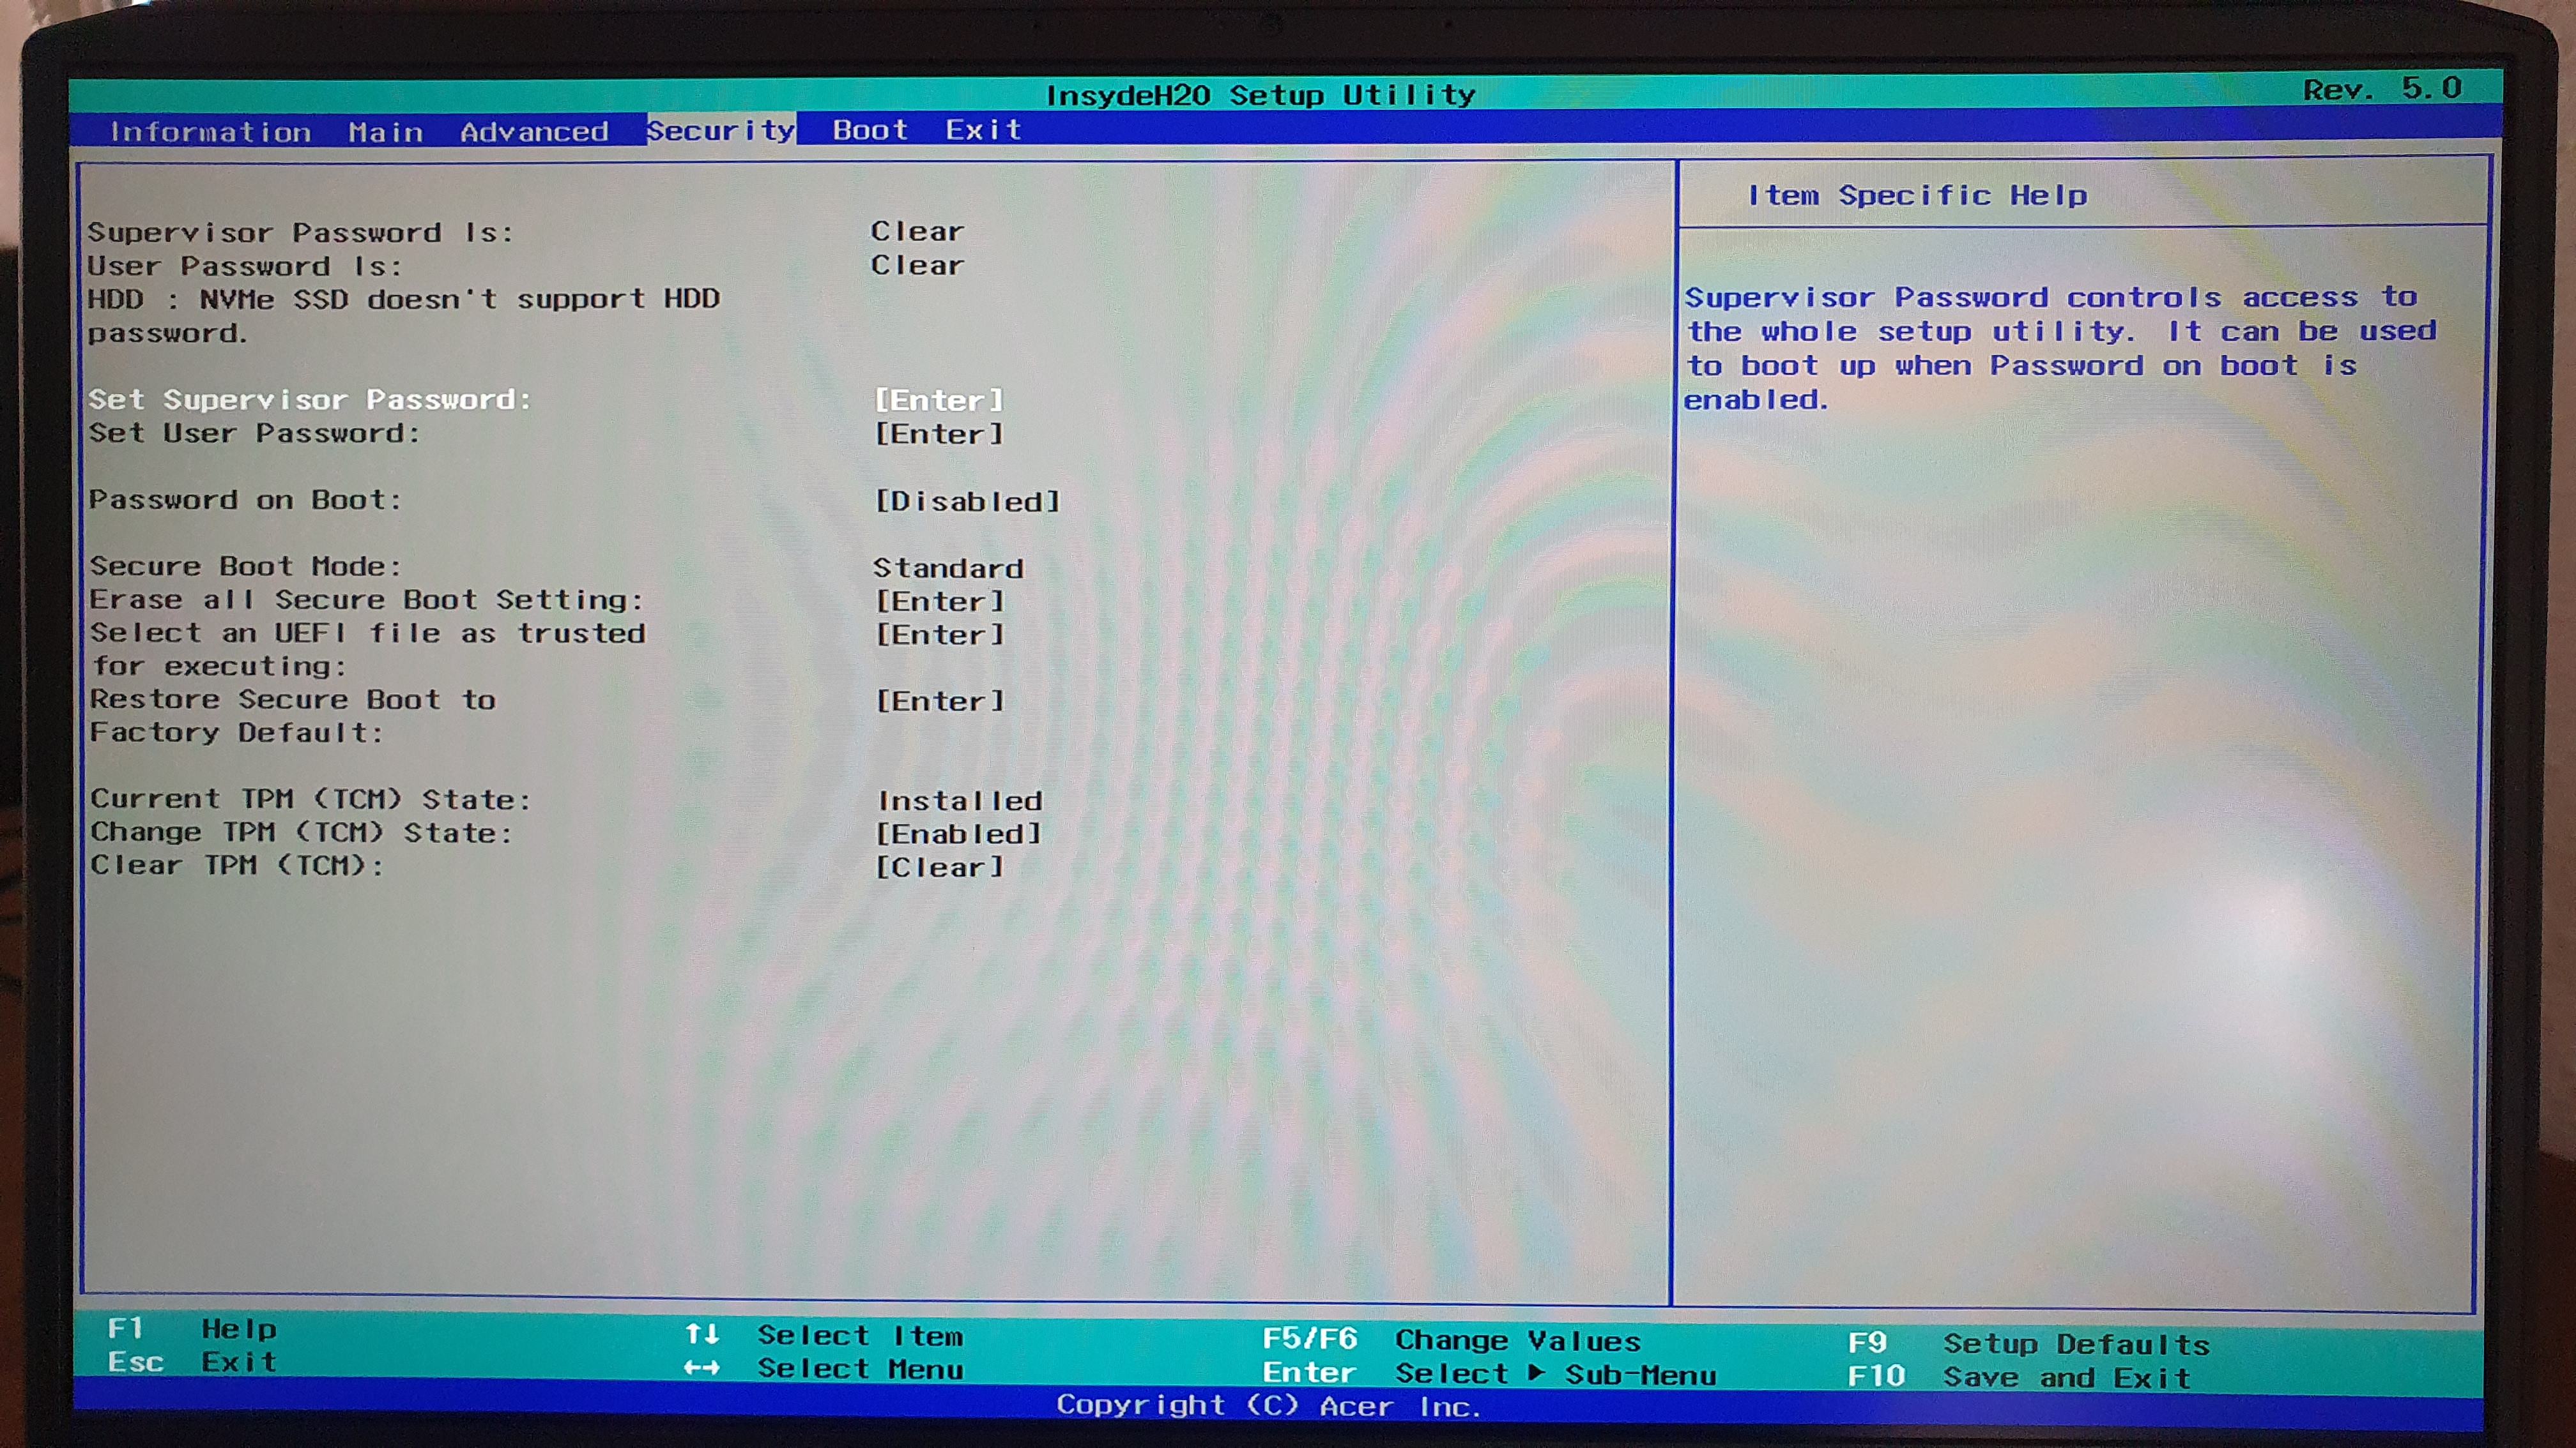Open the Advanced tab

tap(534, 131)
